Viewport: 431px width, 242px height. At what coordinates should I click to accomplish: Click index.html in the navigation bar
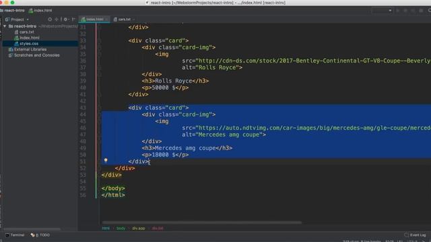point(40,11)
